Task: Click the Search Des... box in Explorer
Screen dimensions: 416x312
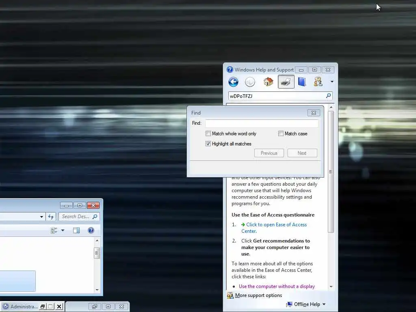Action: [x=76, y=217]
